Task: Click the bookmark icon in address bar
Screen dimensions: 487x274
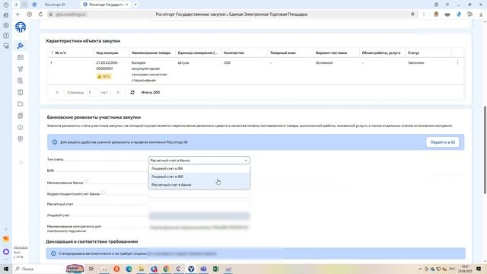Action: pos(412,14)
